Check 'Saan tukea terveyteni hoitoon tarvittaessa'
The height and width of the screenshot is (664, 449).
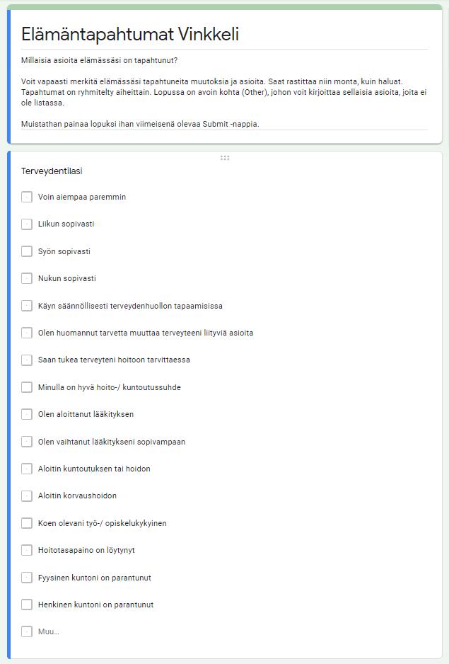[x=27, y=360]
